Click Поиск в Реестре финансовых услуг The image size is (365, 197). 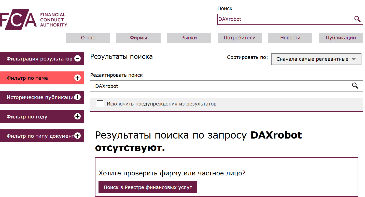147,187
